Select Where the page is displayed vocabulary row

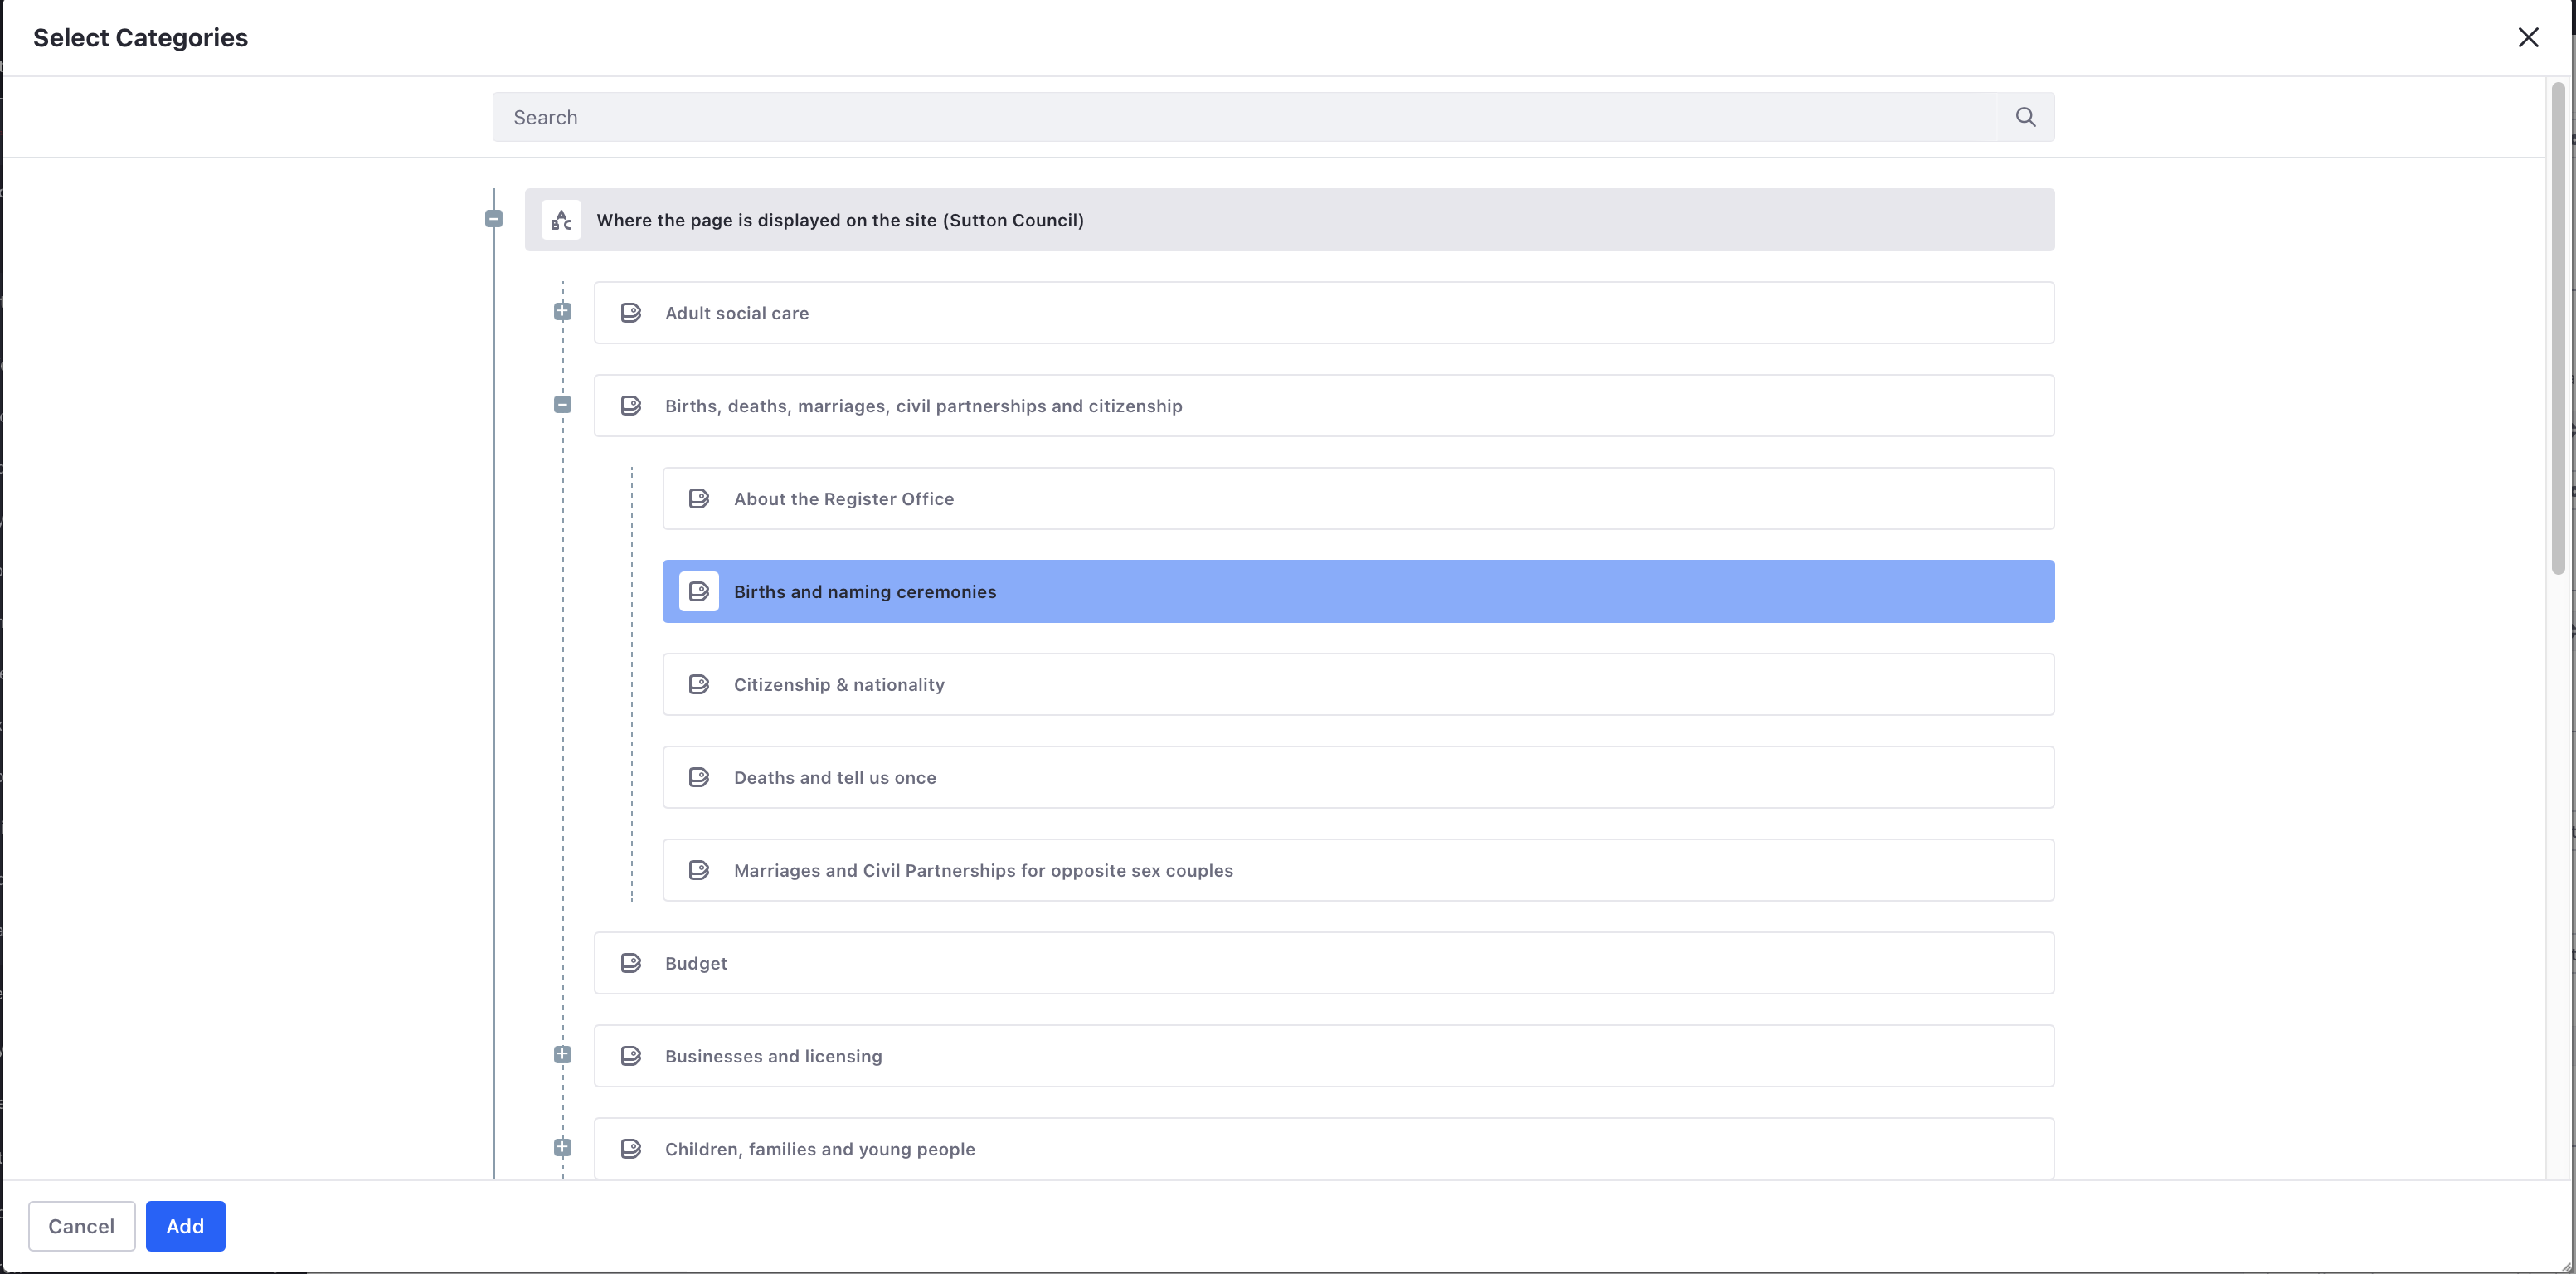click(1289, 220)
